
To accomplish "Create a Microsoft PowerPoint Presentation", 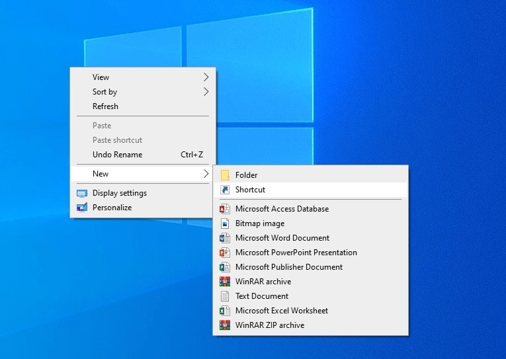I will click(310, 253).
